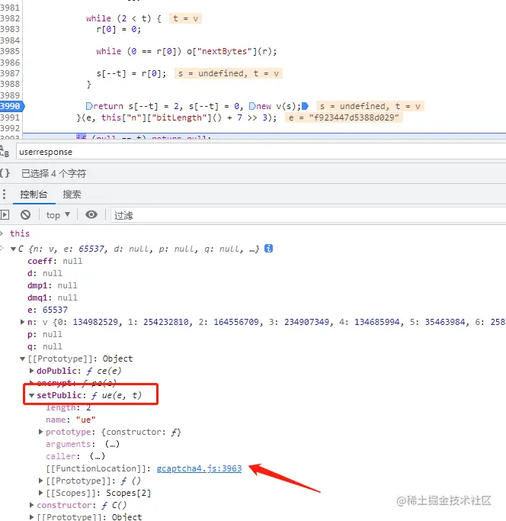Expand the [[Prototype]]: f () entry
This screenshot has height=521, width=506.
(40, 481)
